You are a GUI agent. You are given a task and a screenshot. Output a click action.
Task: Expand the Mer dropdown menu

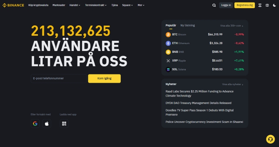(141, 5)
